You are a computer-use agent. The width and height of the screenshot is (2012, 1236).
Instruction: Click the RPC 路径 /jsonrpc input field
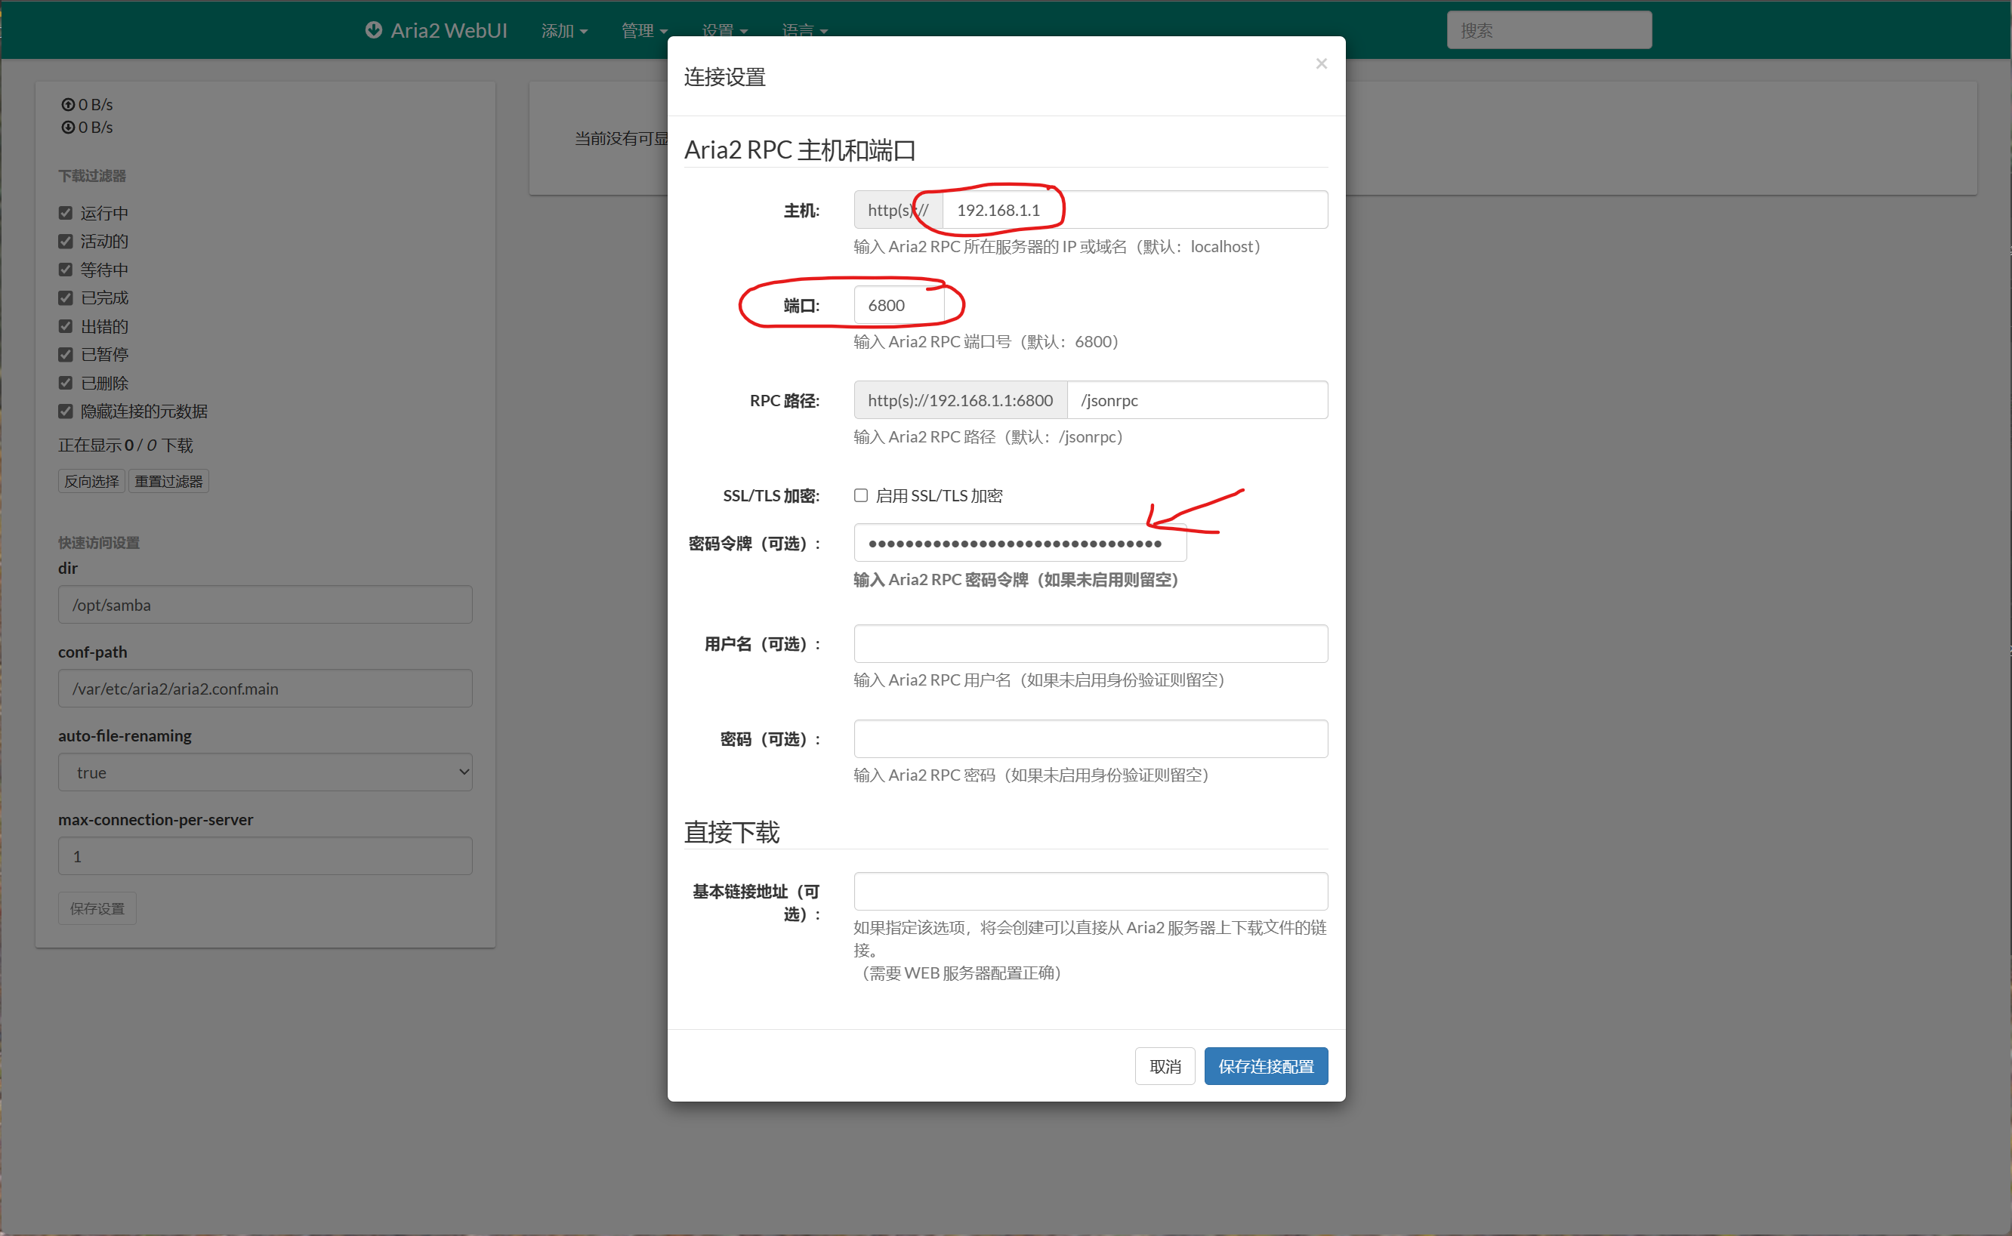coord(1197,401)
